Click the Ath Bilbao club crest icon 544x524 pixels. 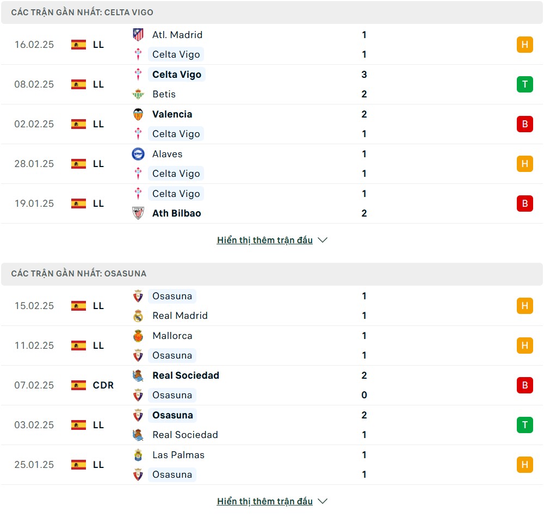pyautogui.click(x=138, y=213)
